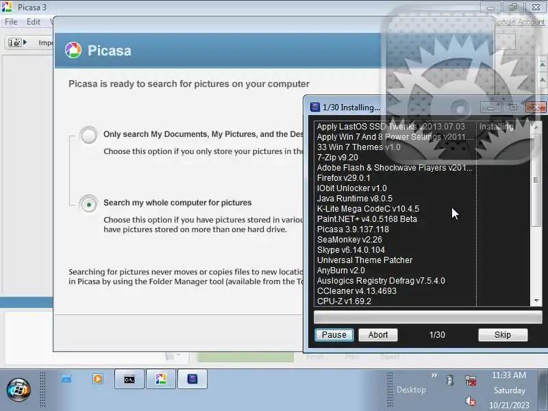Select search my whole computer radio option

click(89, 204)
